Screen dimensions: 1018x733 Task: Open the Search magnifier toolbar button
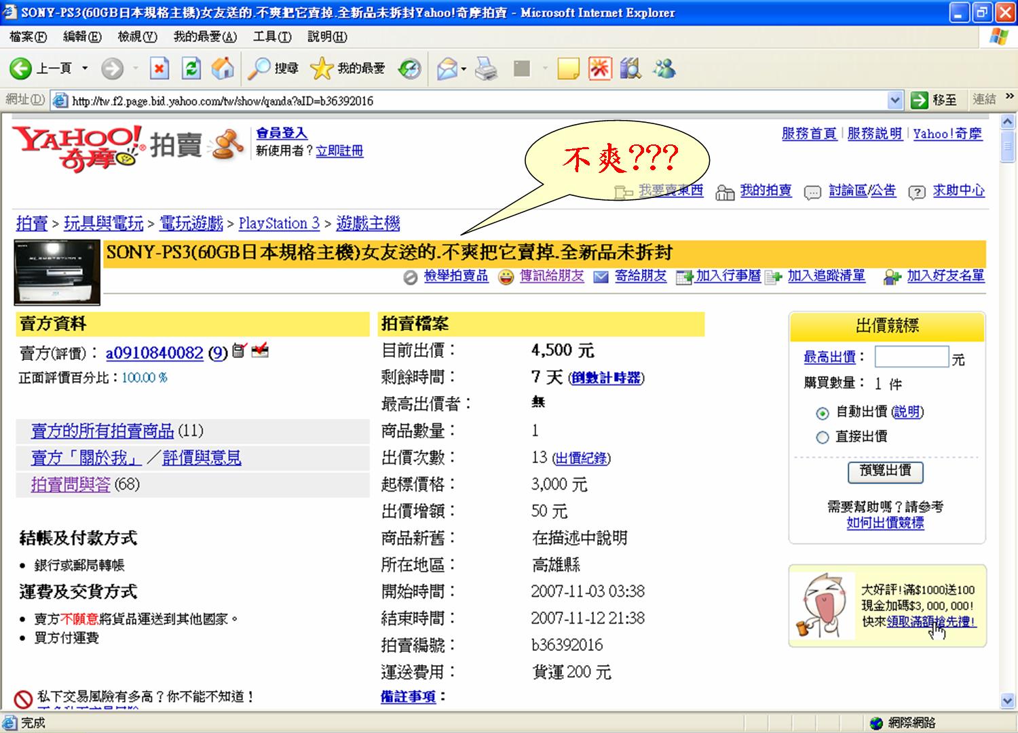(x=259, y=68)
